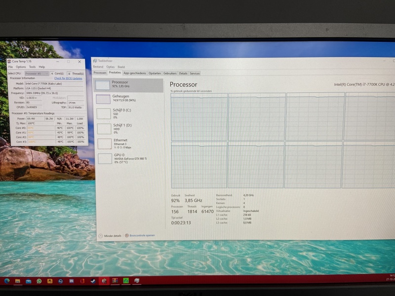The height and width of the screenshot is (296, 395).
Task: Click the VID value 1.0631 v
Action: coord(34,98)
